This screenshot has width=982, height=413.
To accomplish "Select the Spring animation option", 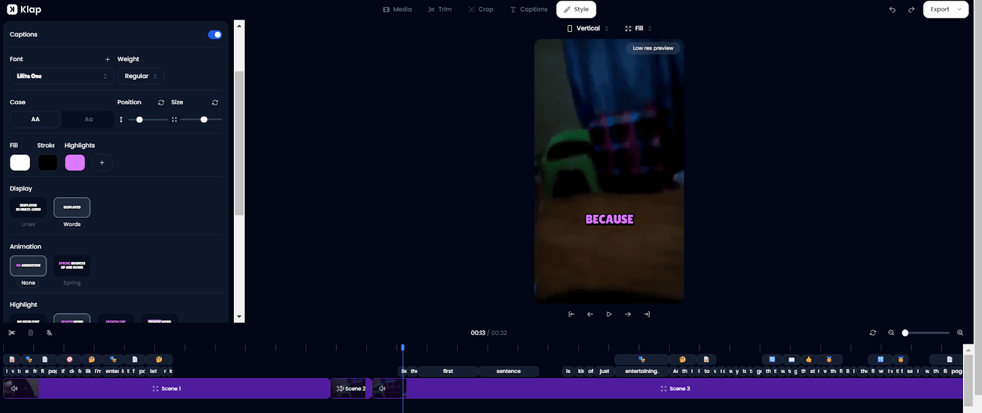I will coord(72,266).
